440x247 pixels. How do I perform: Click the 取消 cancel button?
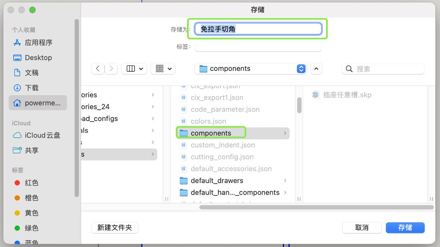coord(362,228)
